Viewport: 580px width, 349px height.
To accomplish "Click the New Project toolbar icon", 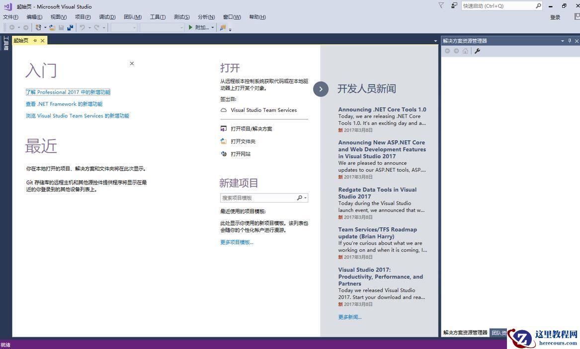I will 38,27.
